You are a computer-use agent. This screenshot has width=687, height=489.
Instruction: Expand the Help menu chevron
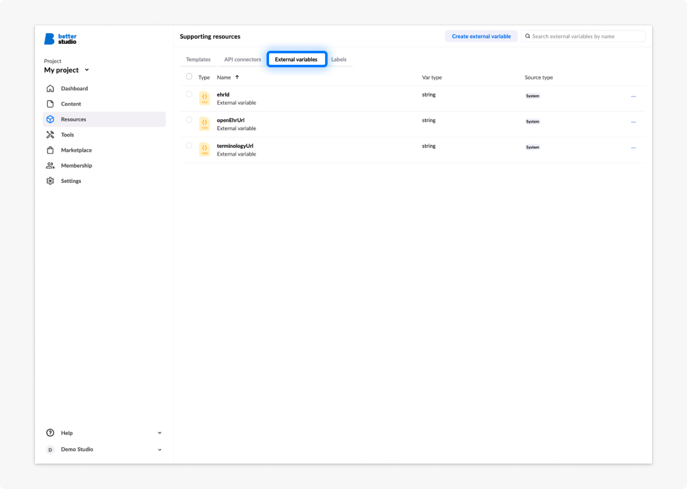(x=160, y=433)
